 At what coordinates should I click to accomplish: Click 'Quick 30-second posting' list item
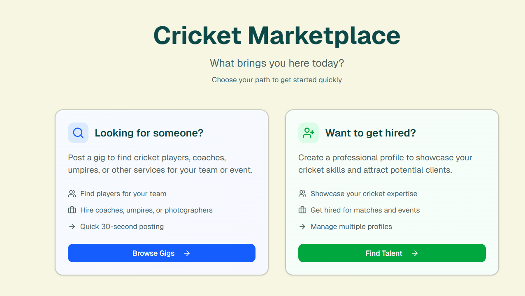[122, 226]
